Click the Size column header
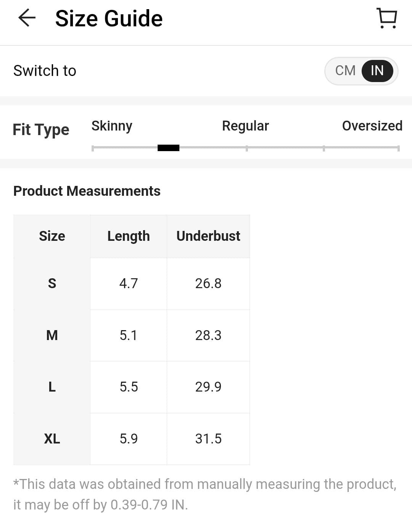 pyautogui.click(x=52, y=236)
